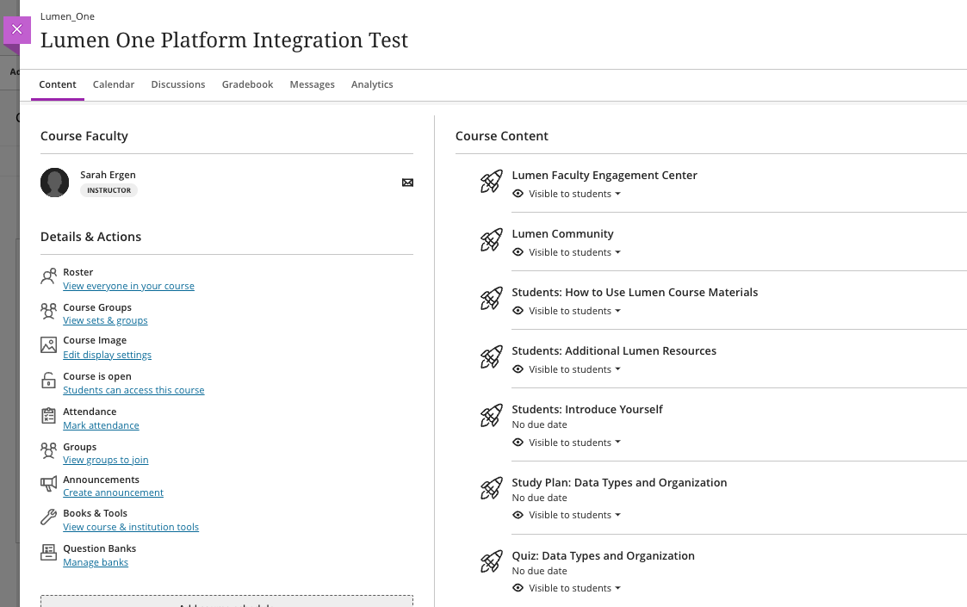Viewport: 967px width, 607px height.
Task: Switch to the Gradebook tab
Action: pos(247,84)
